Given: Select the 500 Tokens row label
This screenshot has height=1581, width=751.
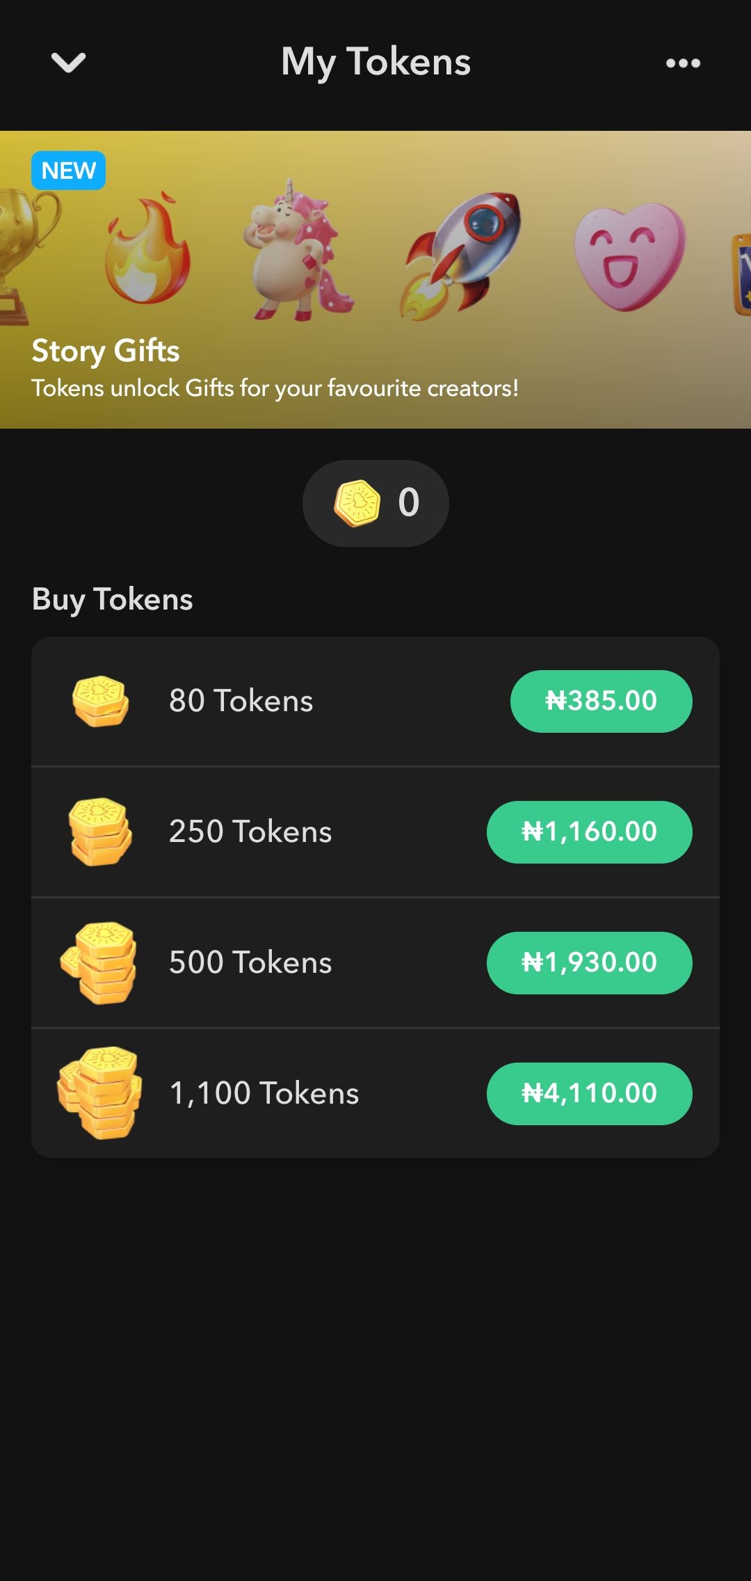Looking at the screenshot, I should pyautogui.click(x=250, y=963).
